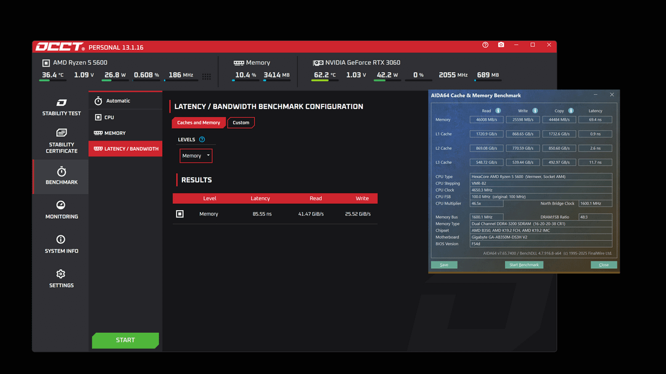This screenshot has height=374, width=666.
Task: Click the memory usage 10.4 % reading
Action: tap(245, 75)
